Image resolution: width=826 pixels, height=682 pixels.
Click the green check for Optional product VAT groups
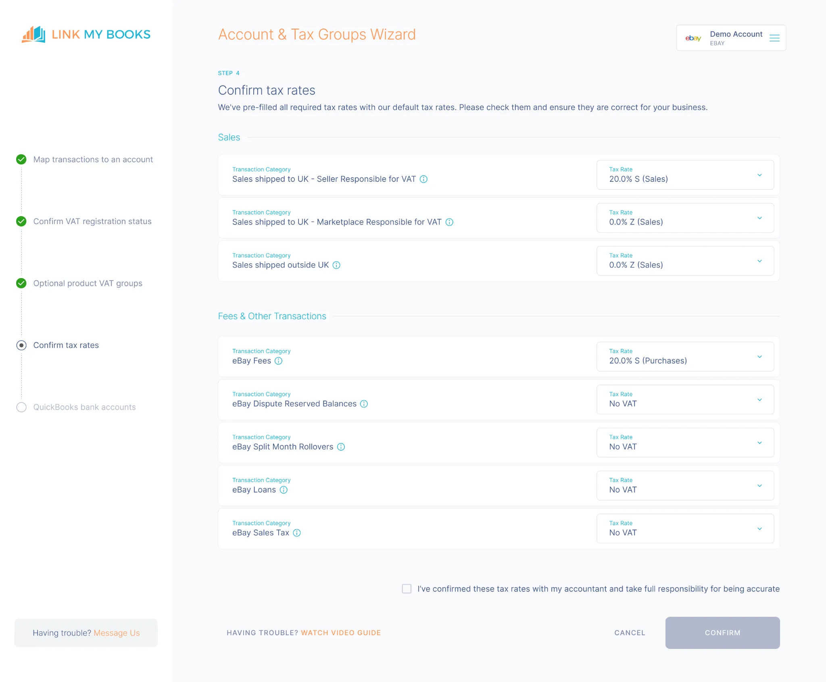[x=21, y=283]
